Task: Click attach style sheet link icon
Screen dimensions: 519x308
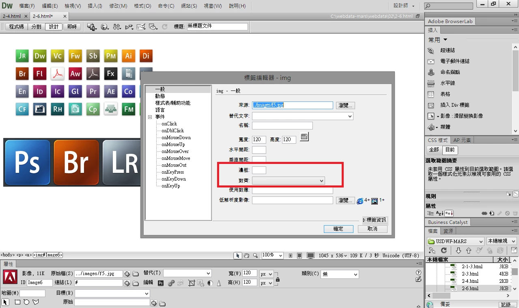Action: 484,213
